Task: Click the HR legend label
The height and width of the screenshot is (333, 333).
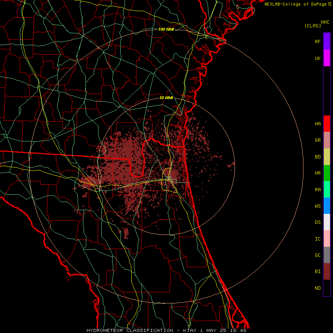Action: click(x=318, y=173)
